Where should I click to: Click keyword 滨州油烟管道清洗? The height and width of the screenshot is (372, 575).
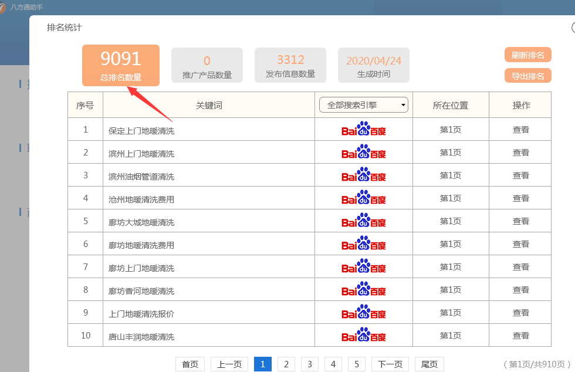pos(141,177)
